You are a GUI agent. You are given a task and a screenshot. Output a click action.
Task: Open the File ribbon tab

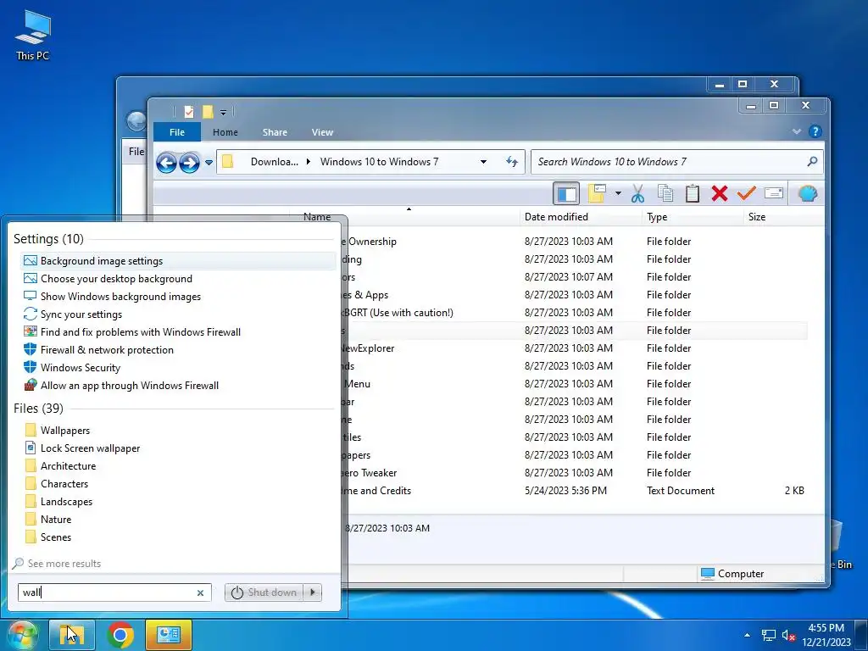point(177,132)
